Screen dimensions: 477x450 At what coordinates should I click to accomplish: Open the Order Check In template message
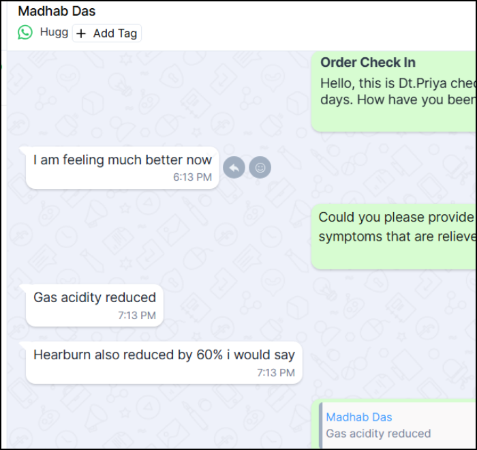394,91
